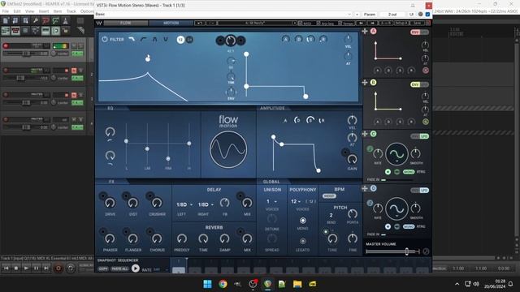This screenshot has height=292, width=520.
Task: Switch to the MOTION tab
Action: point(171,24)
